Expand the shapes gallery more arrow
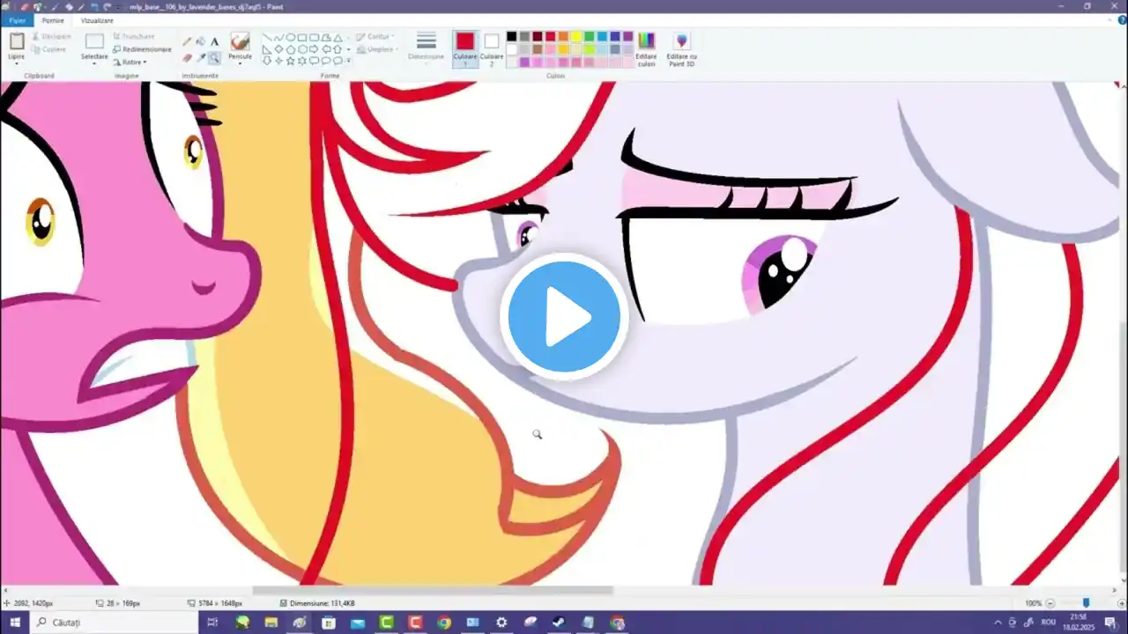This screenshot has width=1128, height=634. (349, 61)
